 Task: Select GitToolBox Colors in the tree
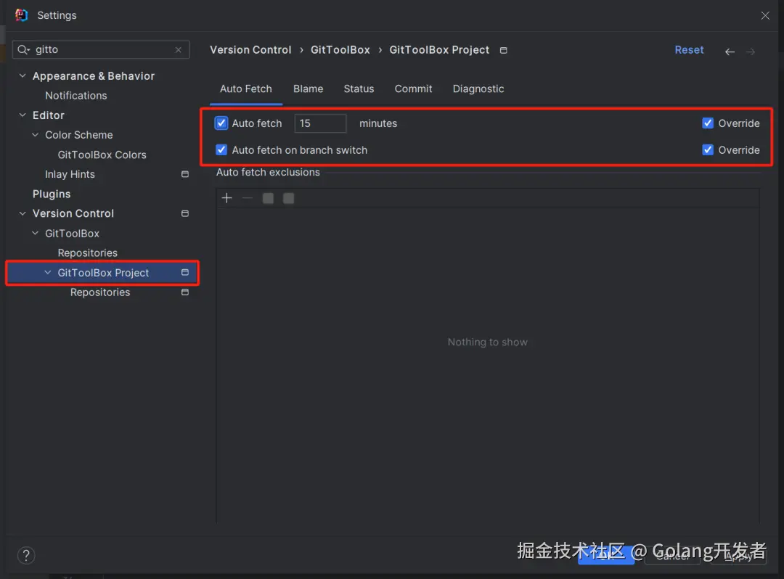102,155
